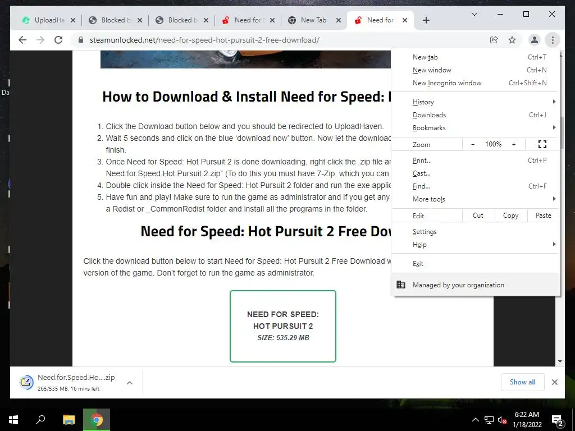Open File Explorer from the taskbar

pos(69,420)
